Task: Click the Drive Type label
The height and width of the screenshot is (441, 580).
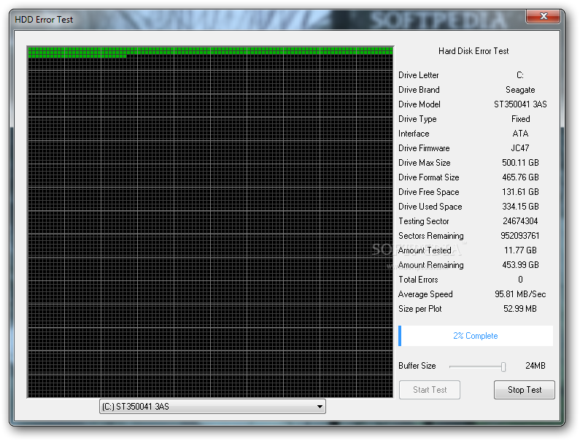Action: (417, 119)
